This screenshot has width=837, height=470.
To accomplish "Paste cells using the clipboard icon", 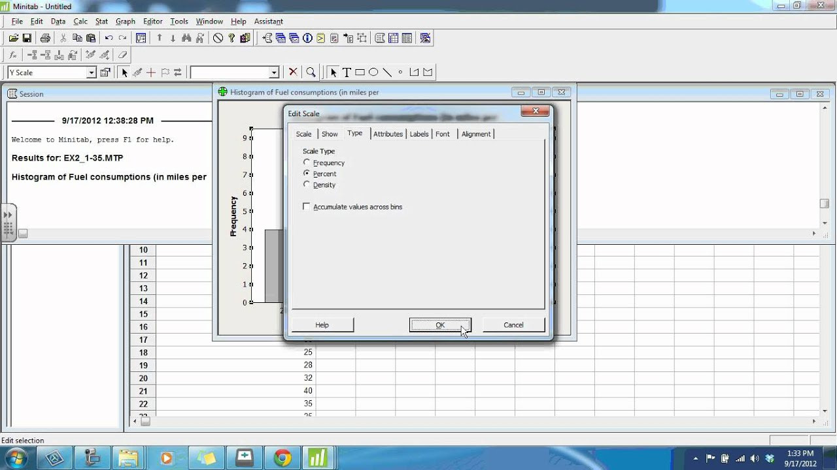I will click(x=91, y=39).
